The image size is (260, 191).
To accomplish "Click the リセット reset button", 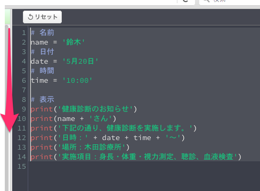I will point(42,17).
